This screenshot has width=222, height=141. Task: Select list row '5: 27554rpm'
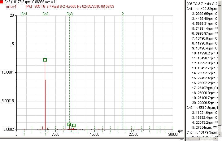[205, 128]
